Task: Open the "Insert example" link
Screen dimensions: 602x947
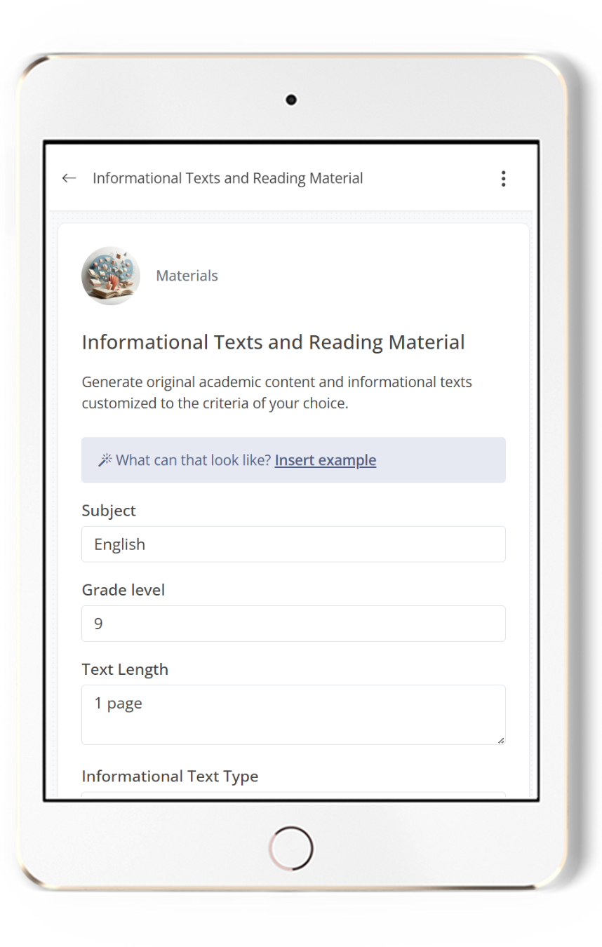Action: tap(325, 460)
